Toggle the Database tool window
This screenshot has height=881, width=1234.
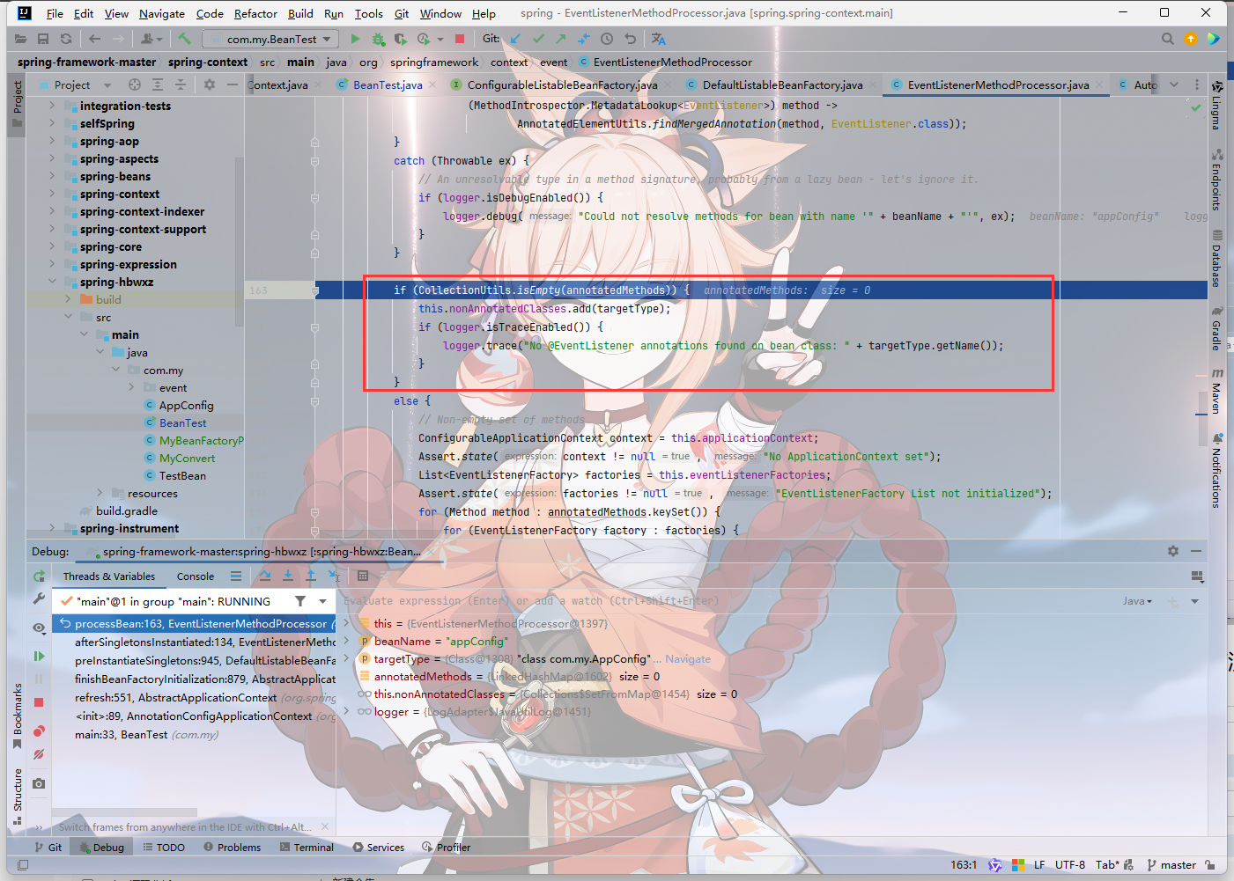coord(1216,258)
